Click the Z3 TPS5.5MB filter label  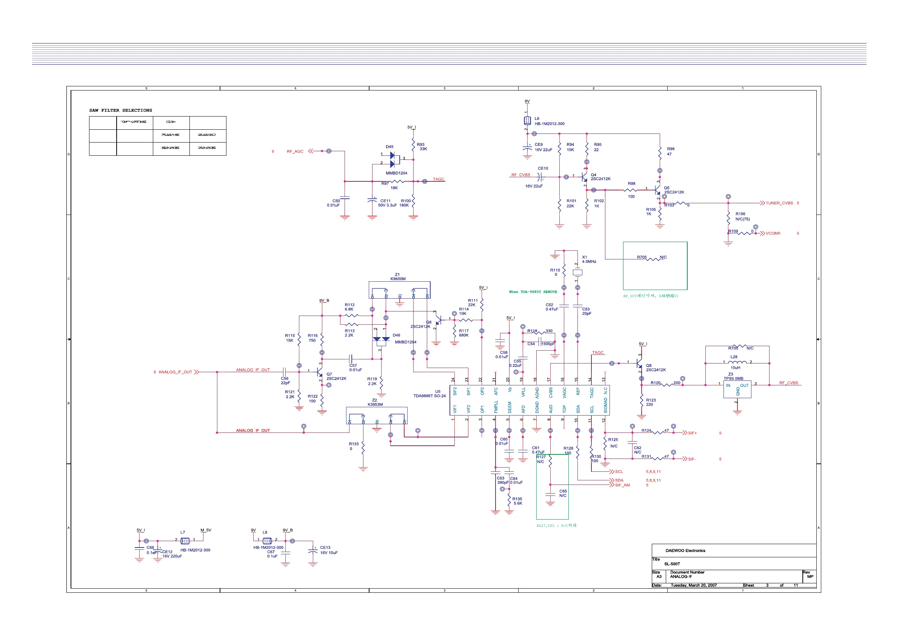733,376
